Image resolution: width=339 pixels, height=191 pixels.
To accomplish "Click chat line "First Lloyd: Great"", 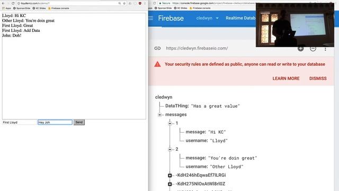I will point(17,25).
